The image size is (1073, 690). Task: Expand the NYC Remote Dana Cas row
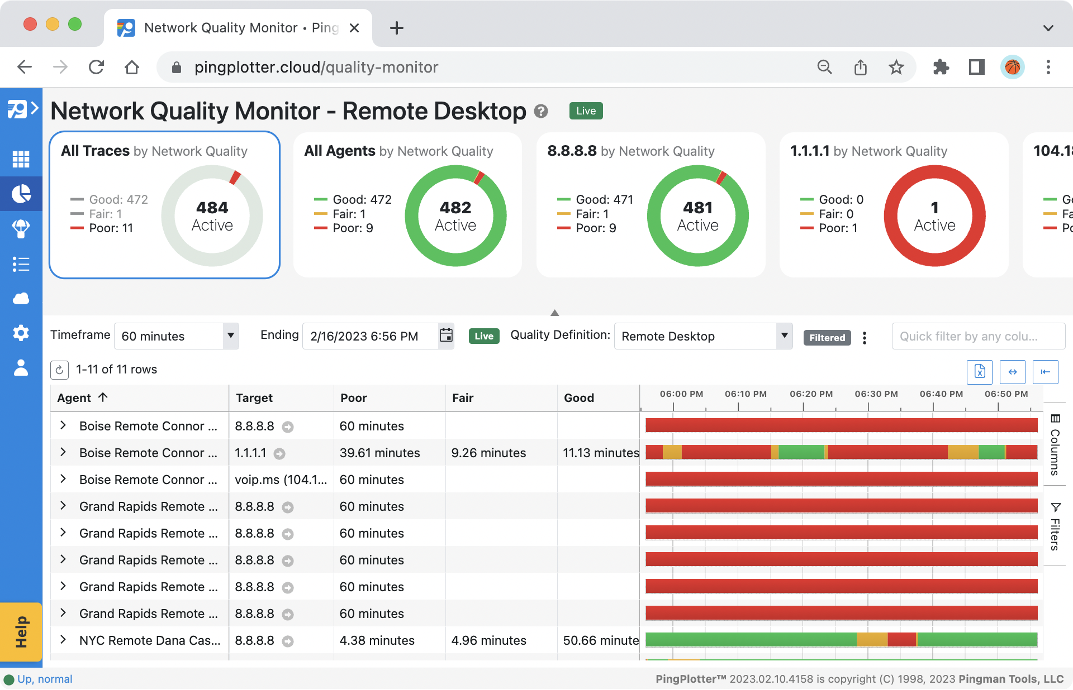(x=63, y=640)
